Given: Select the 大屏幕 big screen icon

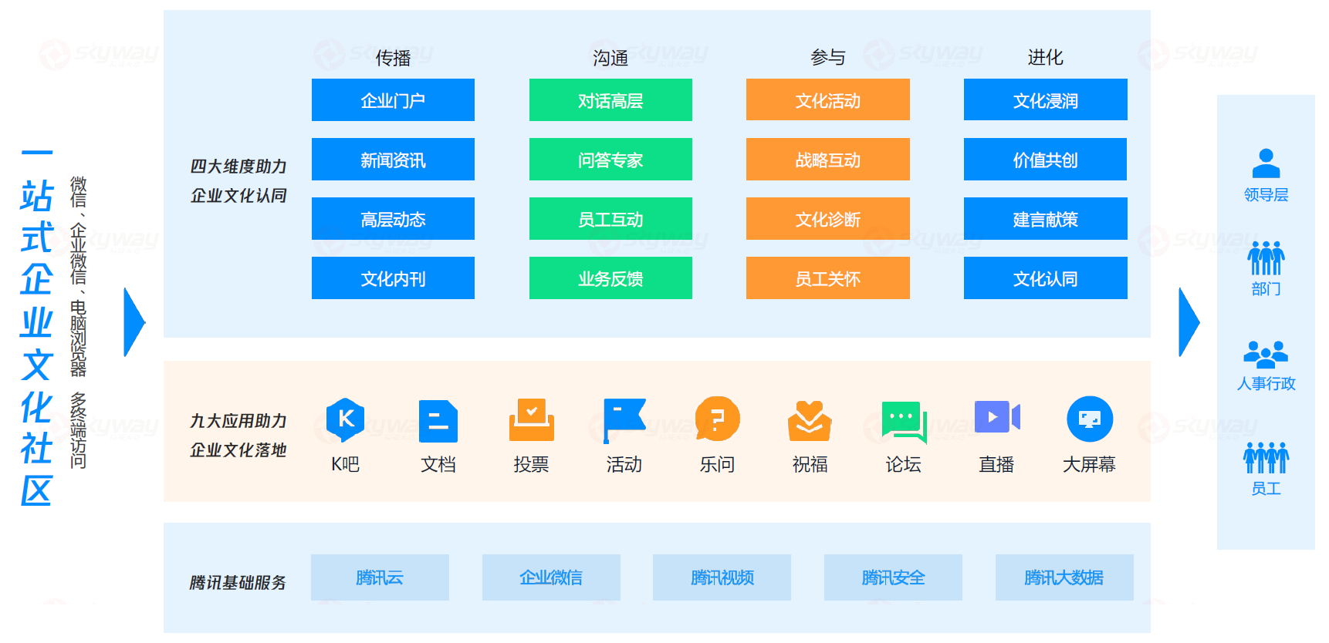Looking at the screenshot, I should (x=1090, y=419).
